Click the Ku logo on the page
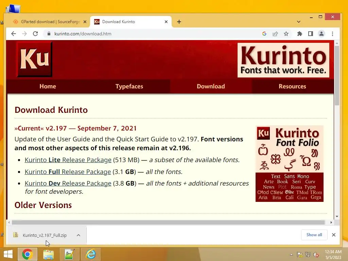Viewport: 348px width, 261px height. [x=34, y=59]
